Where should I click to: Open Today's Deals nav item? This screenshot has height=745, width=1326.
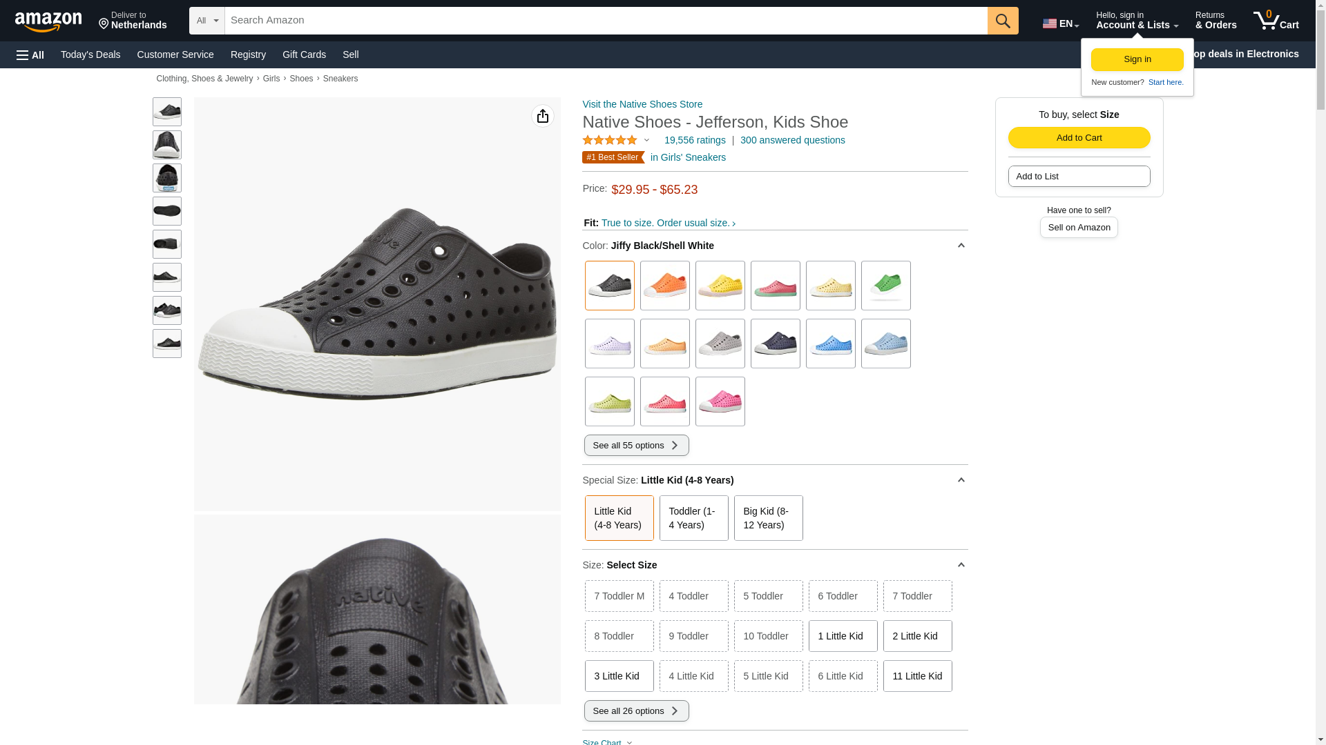[90, 54]
